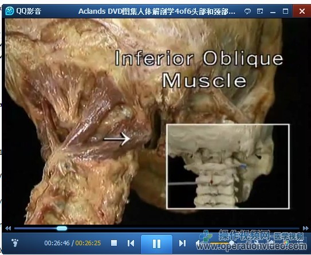Click the QQ影音 title text menu
The height and width of the screenshot is (255, 311).
point(29,11)
